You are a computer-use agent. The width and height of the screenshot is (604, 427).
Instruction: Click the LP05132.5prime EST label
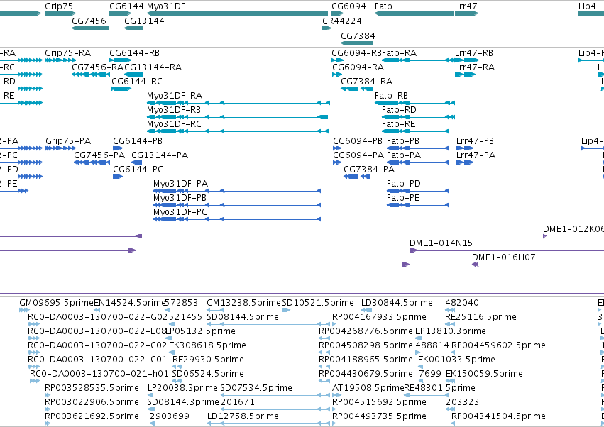click(200, 331)
